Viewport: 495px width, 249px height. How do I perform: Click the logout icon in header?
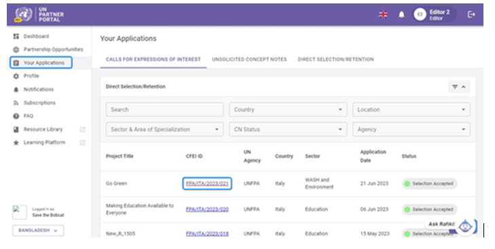[x=471, y=14]
